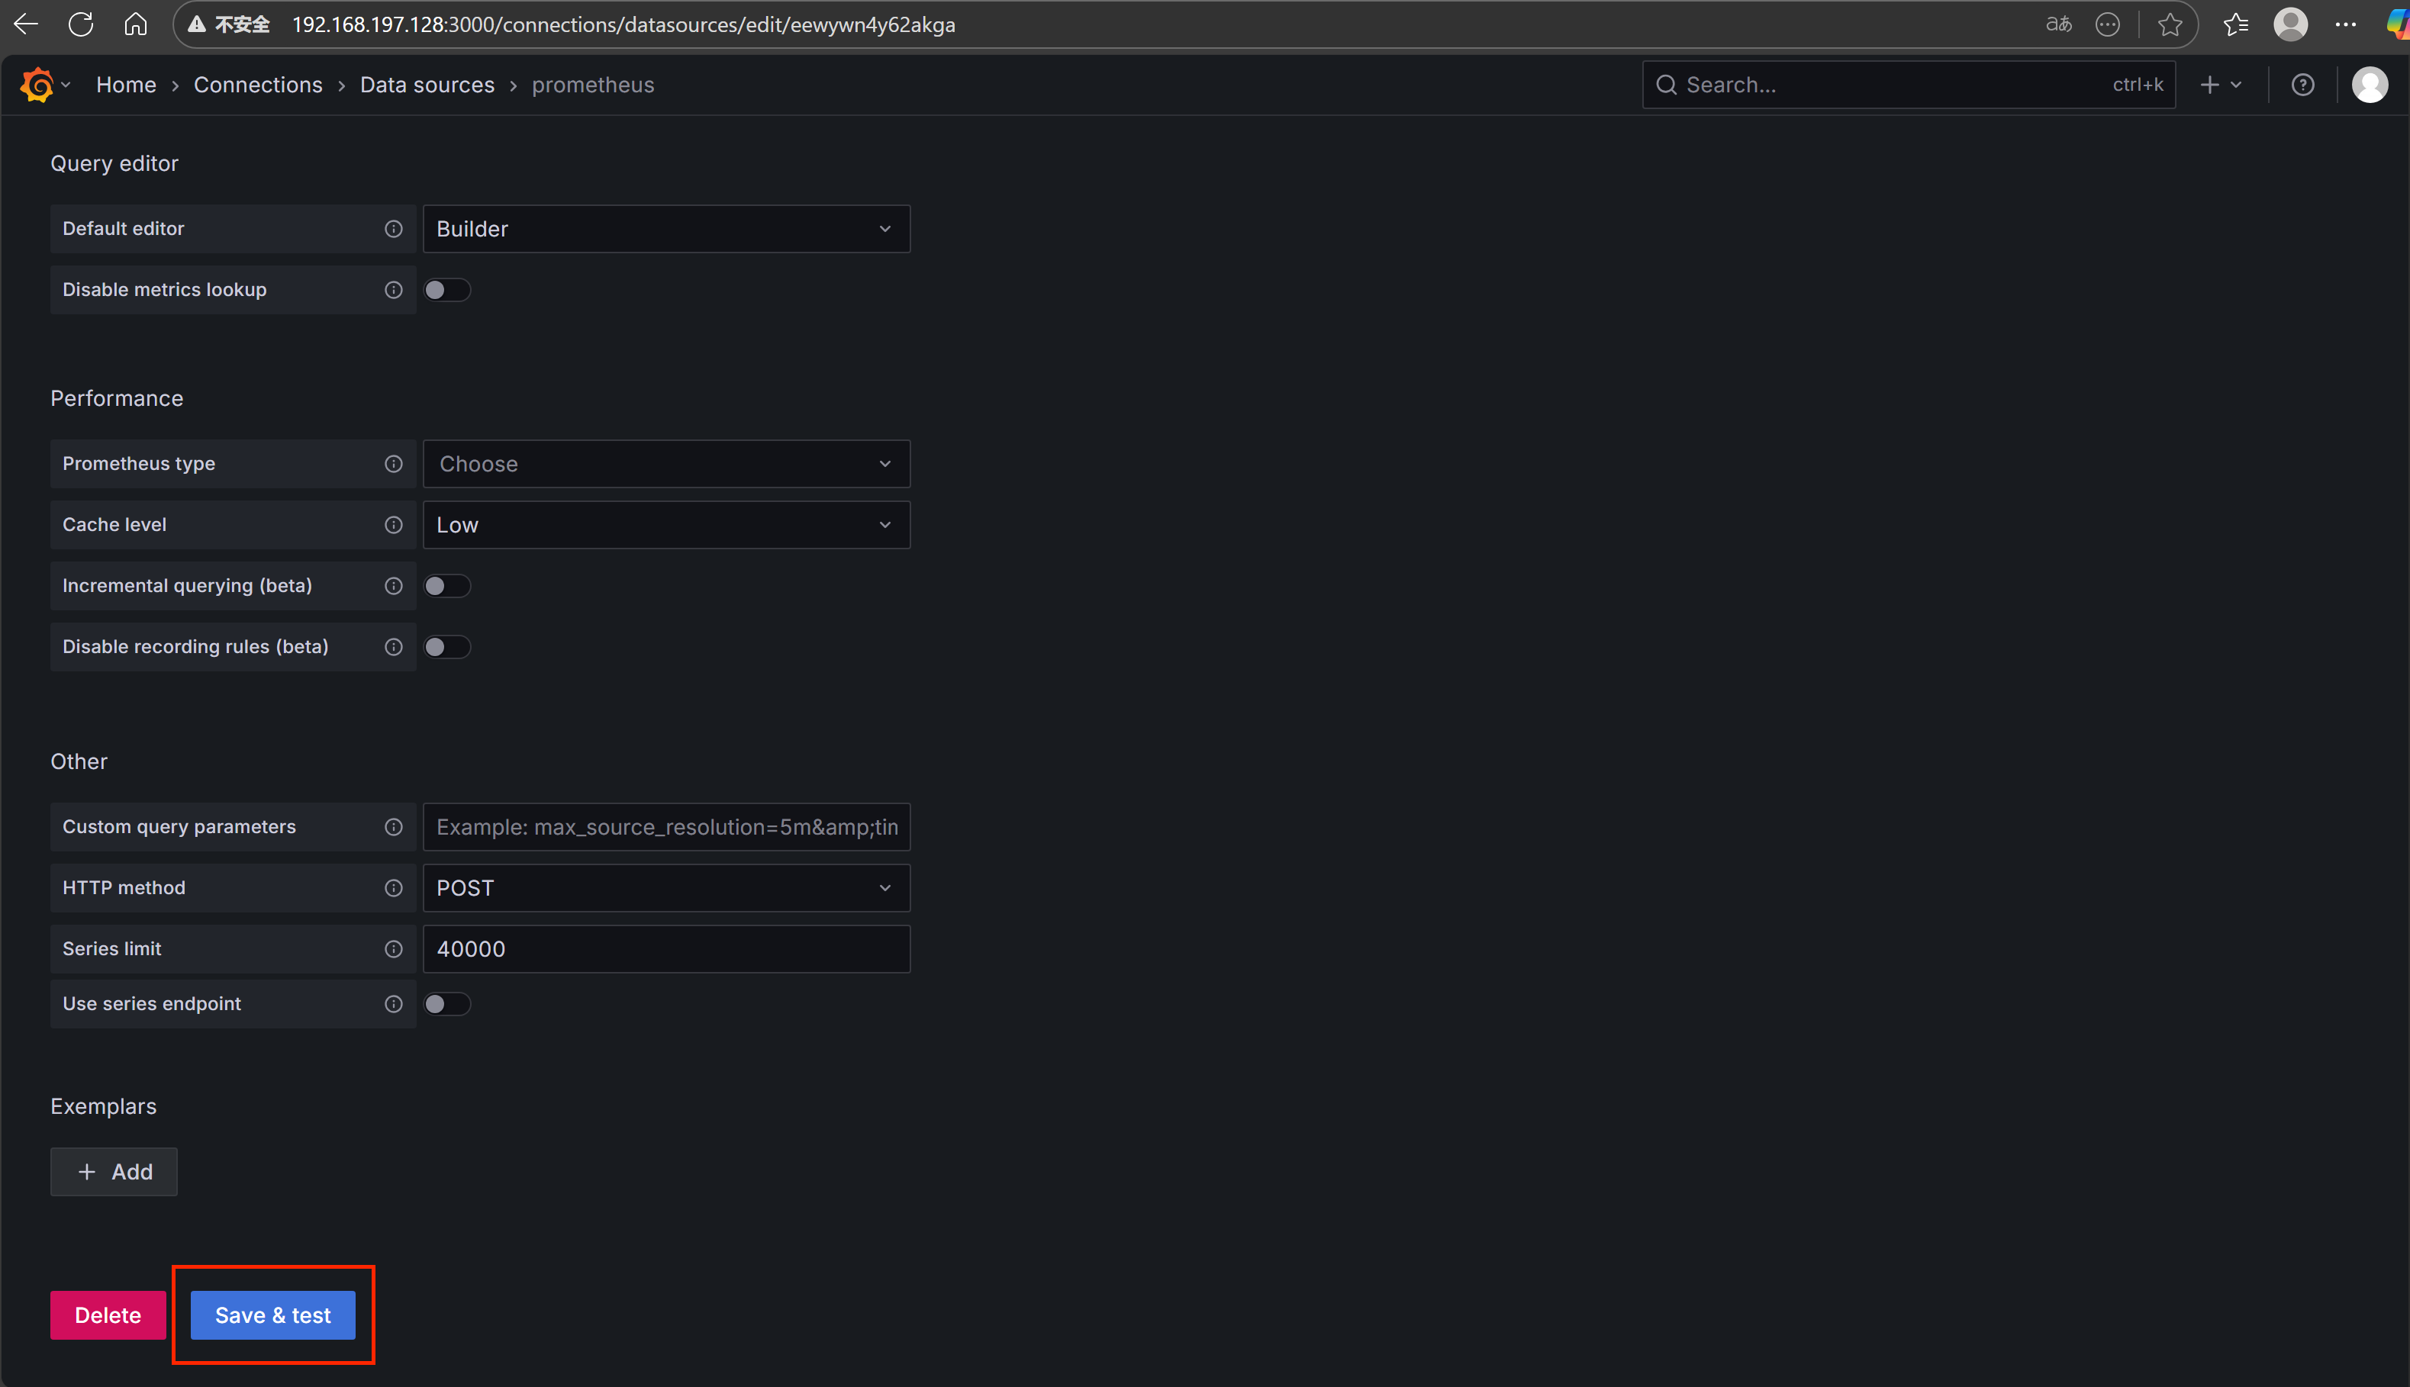This screenshot has width=2410, height=1387.
Task: Click the browser refresh icon
Action: 81,24
